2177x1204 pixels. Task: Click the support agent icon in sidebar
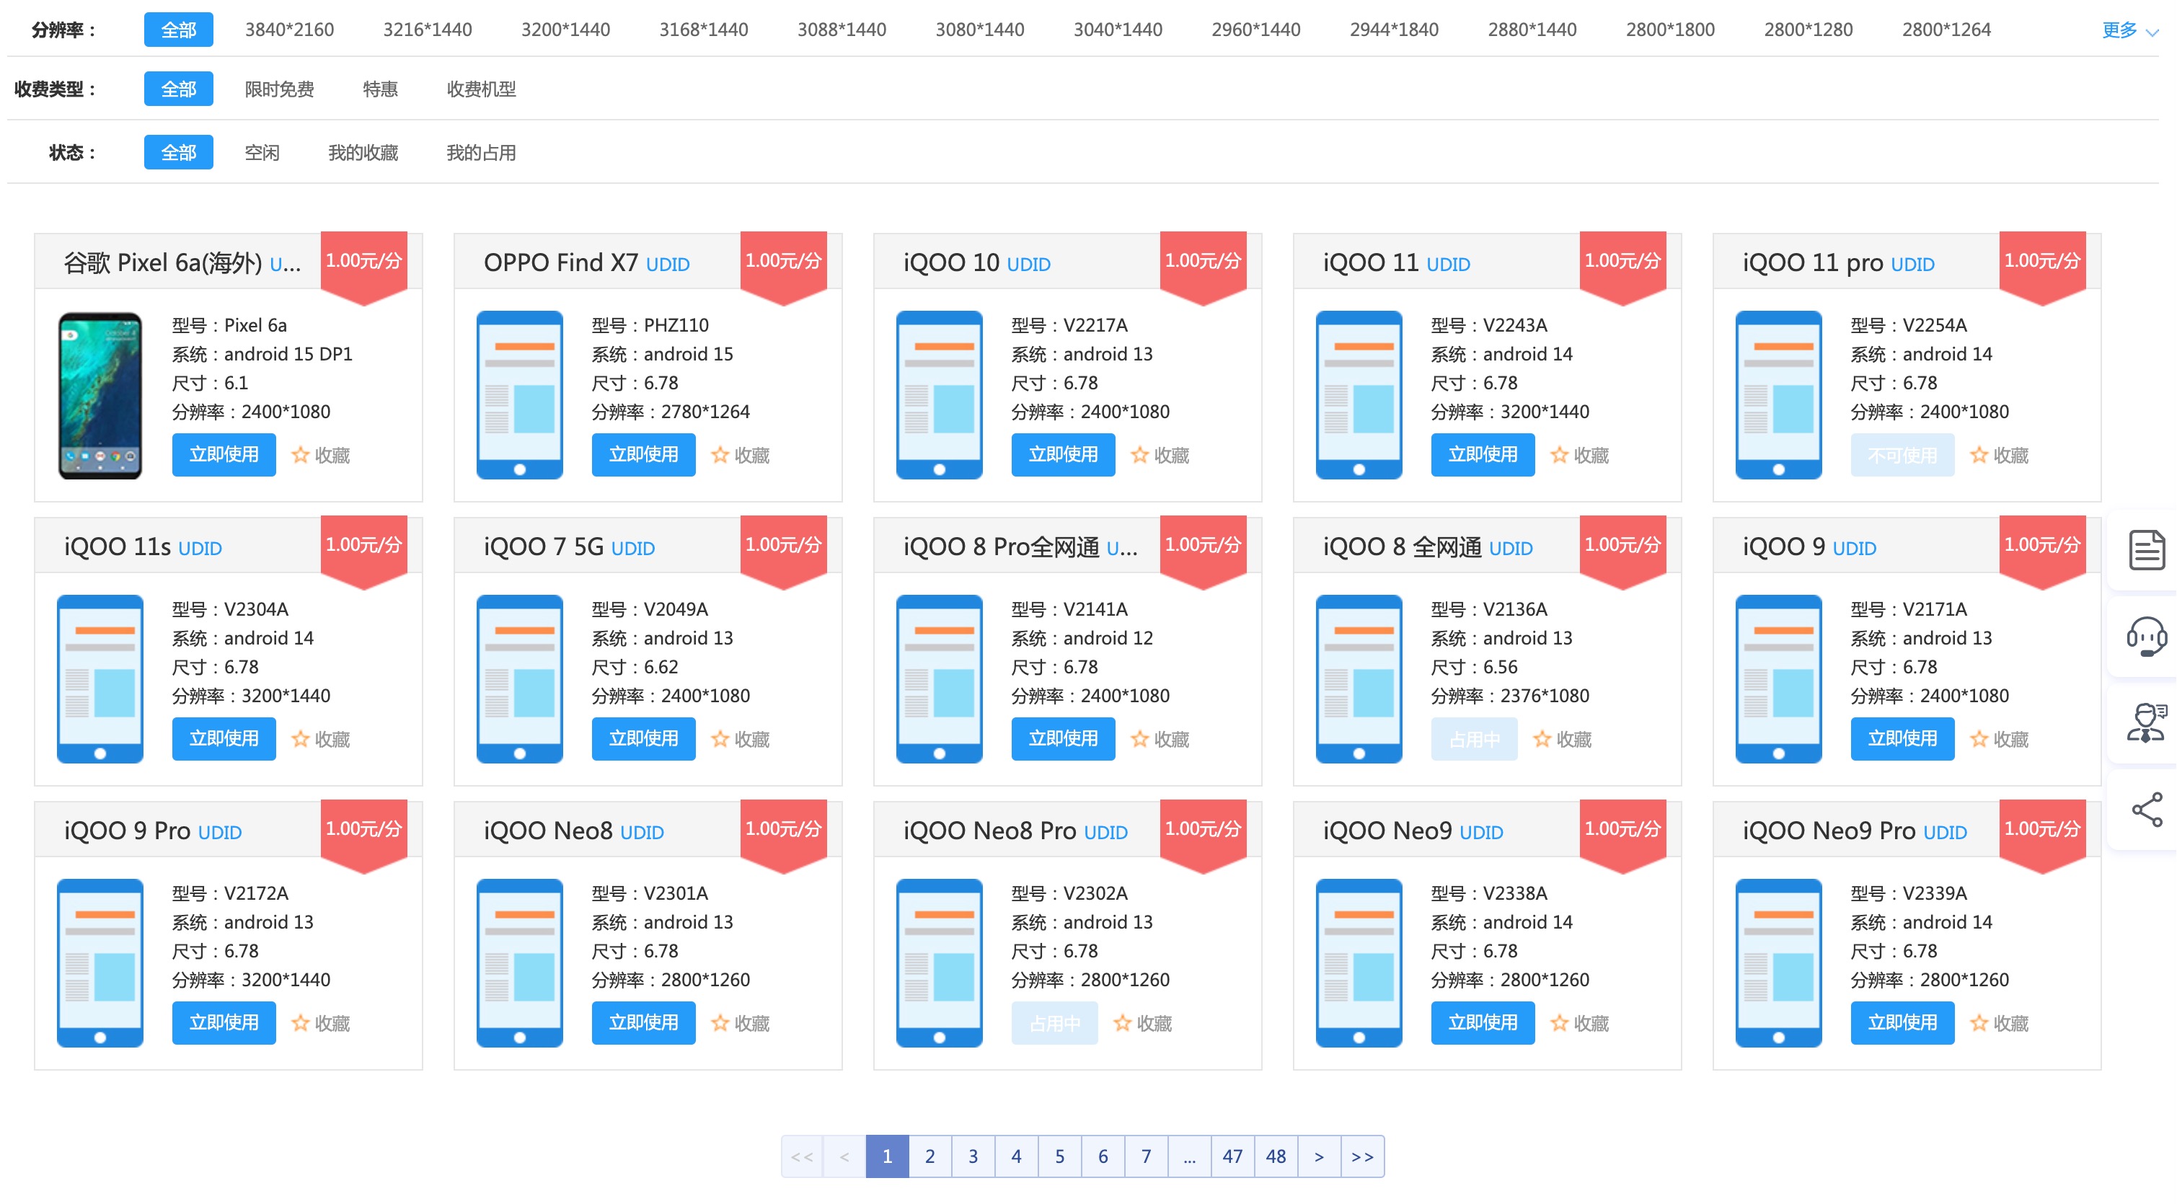click(x=2146, y=722)
